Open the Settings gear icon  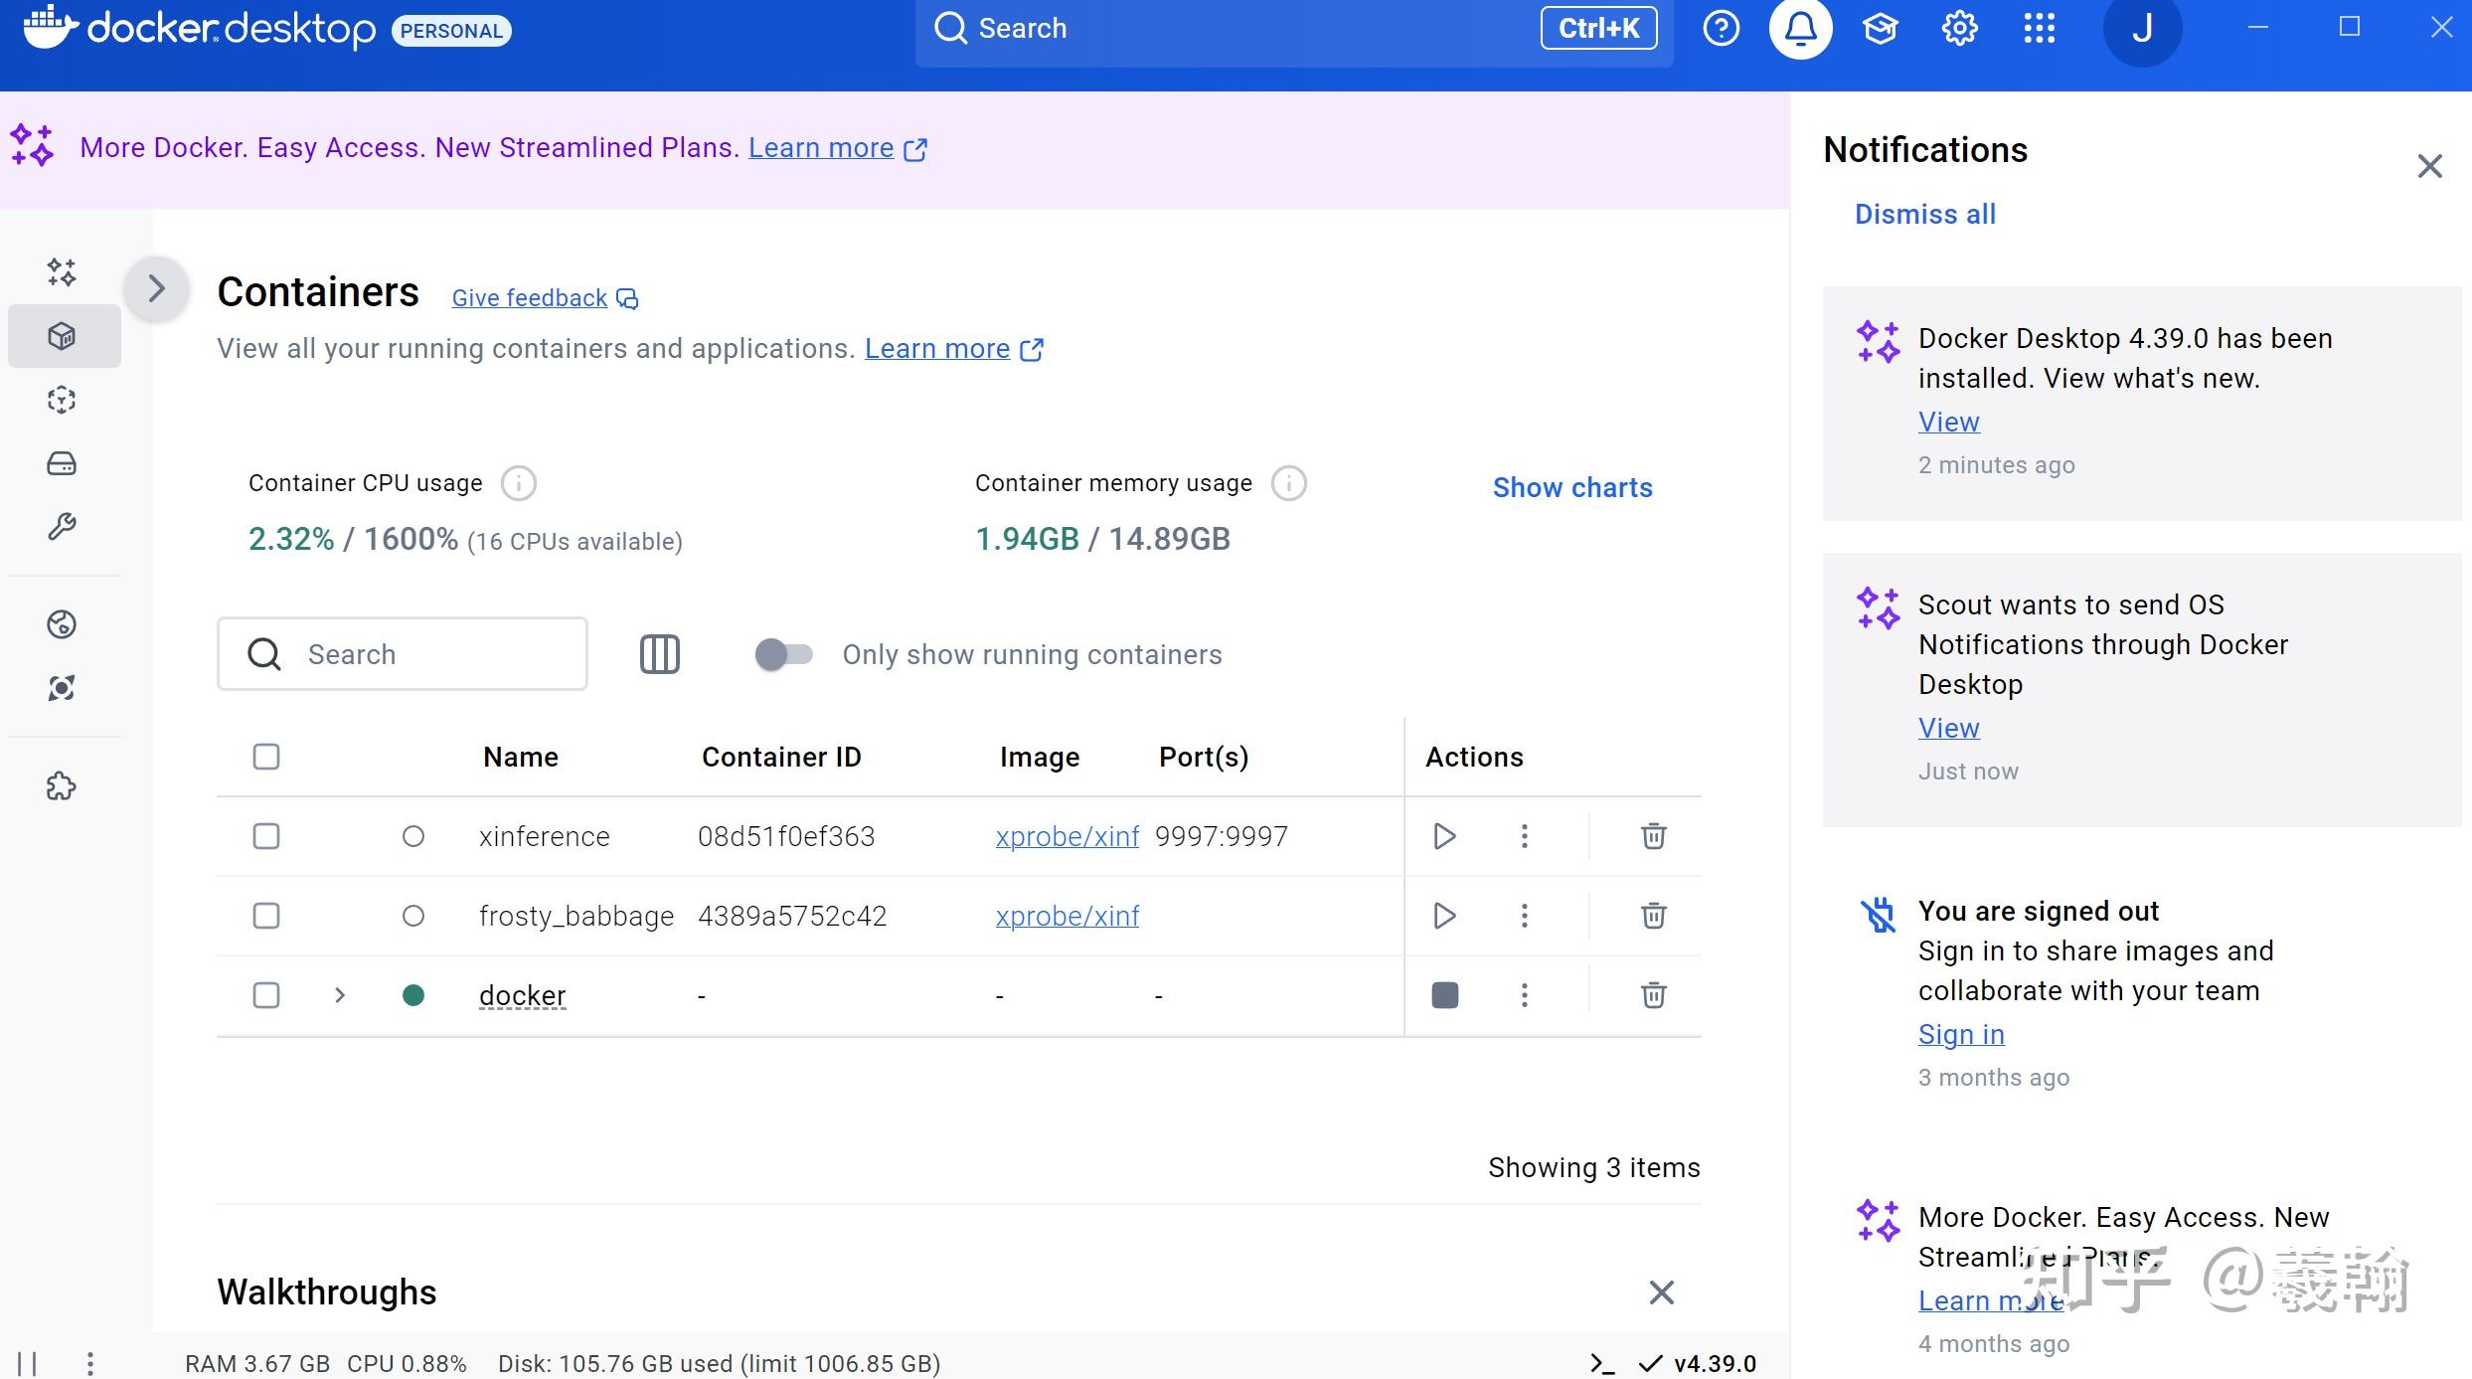click(1959, 29)
